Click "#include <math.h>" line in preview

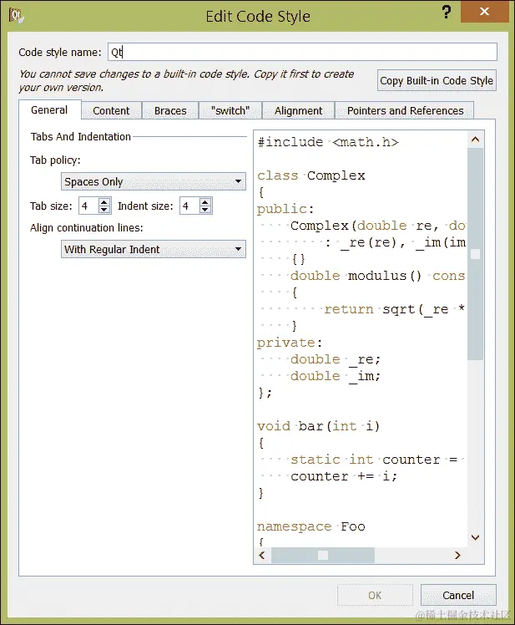(x=328, y=142)
